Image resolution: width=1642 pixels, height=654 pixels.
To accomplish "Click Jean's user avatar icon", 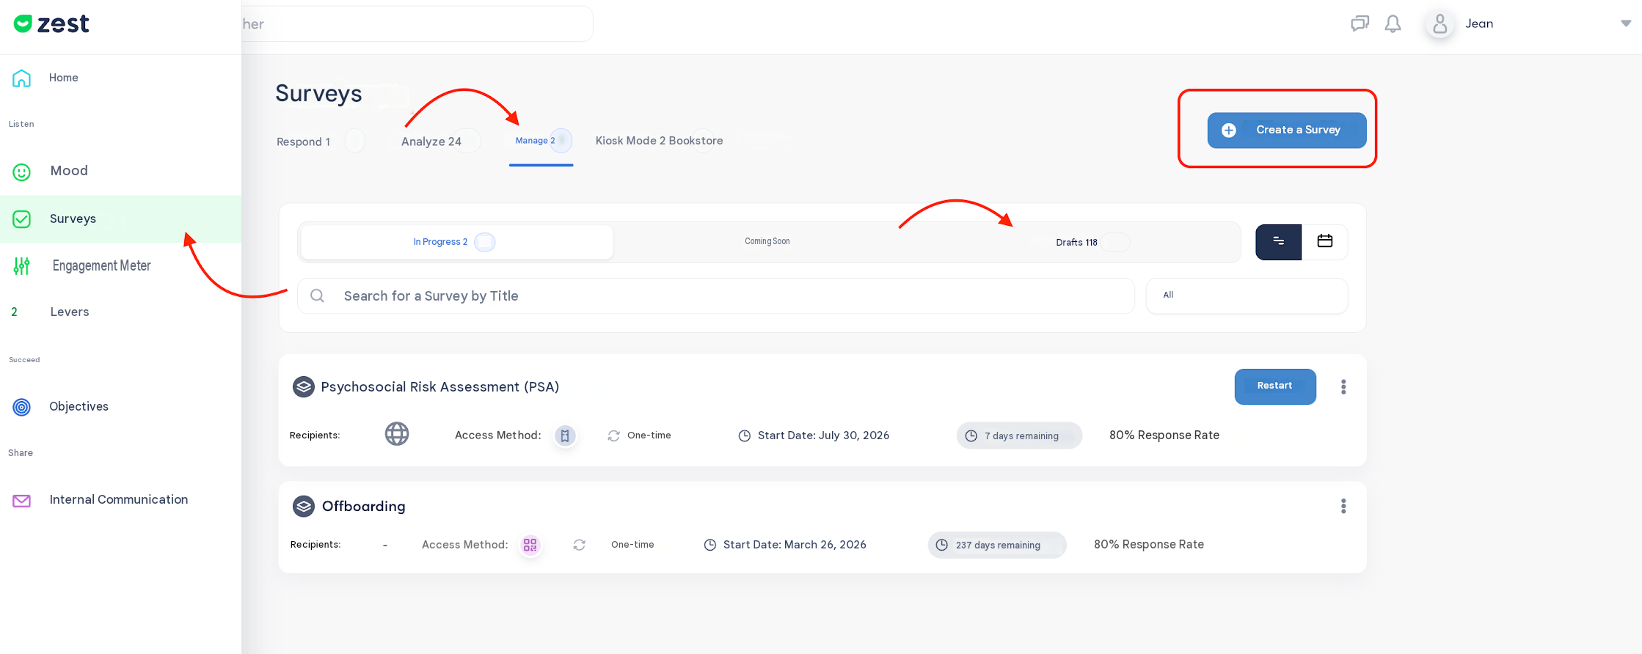I will coord(1440,24).
